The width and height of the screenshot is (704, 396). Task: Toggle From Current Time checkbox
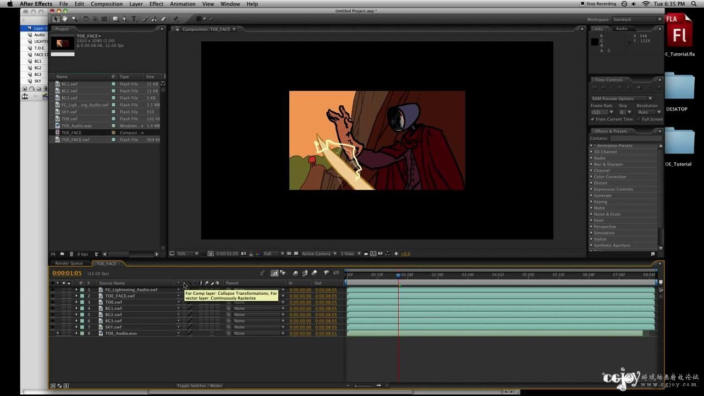592,119
